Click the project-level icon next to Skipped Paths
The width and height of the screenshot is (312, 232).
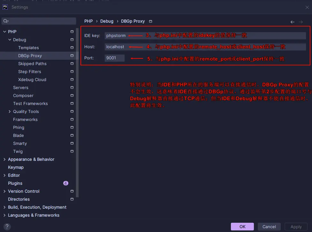point(72,64)
